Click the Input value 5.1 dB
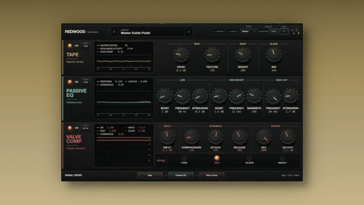The width and height of the screenshot is (364, 205). click(x=167, y=151)
